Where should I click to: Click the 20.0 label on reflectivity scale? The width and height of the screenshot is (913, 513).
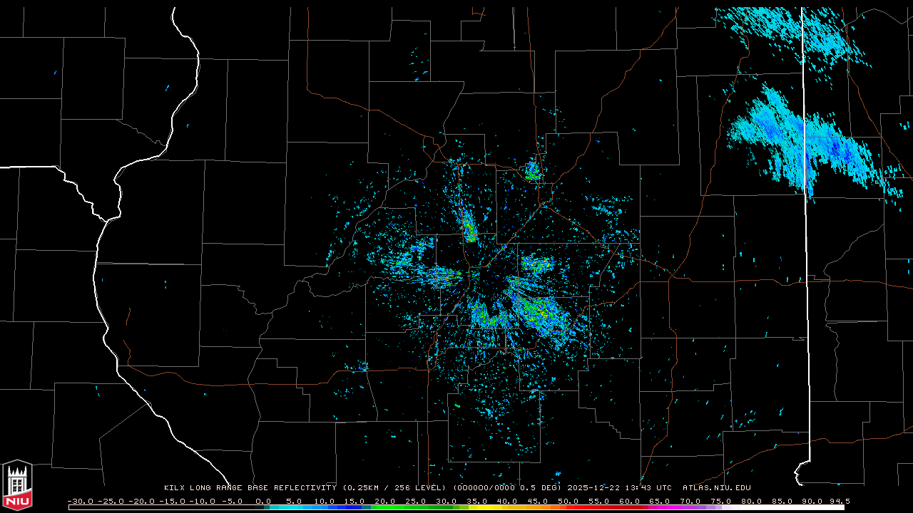pos(385,501)
